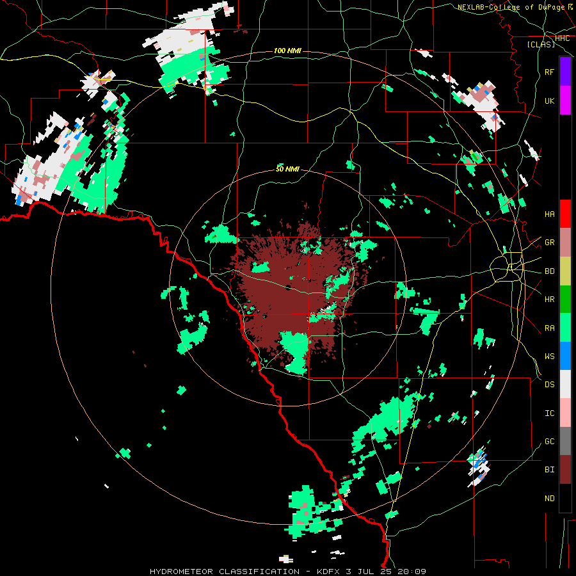Click the WS blue legend color swatch
576x576 pixels.
click(565, 356)
